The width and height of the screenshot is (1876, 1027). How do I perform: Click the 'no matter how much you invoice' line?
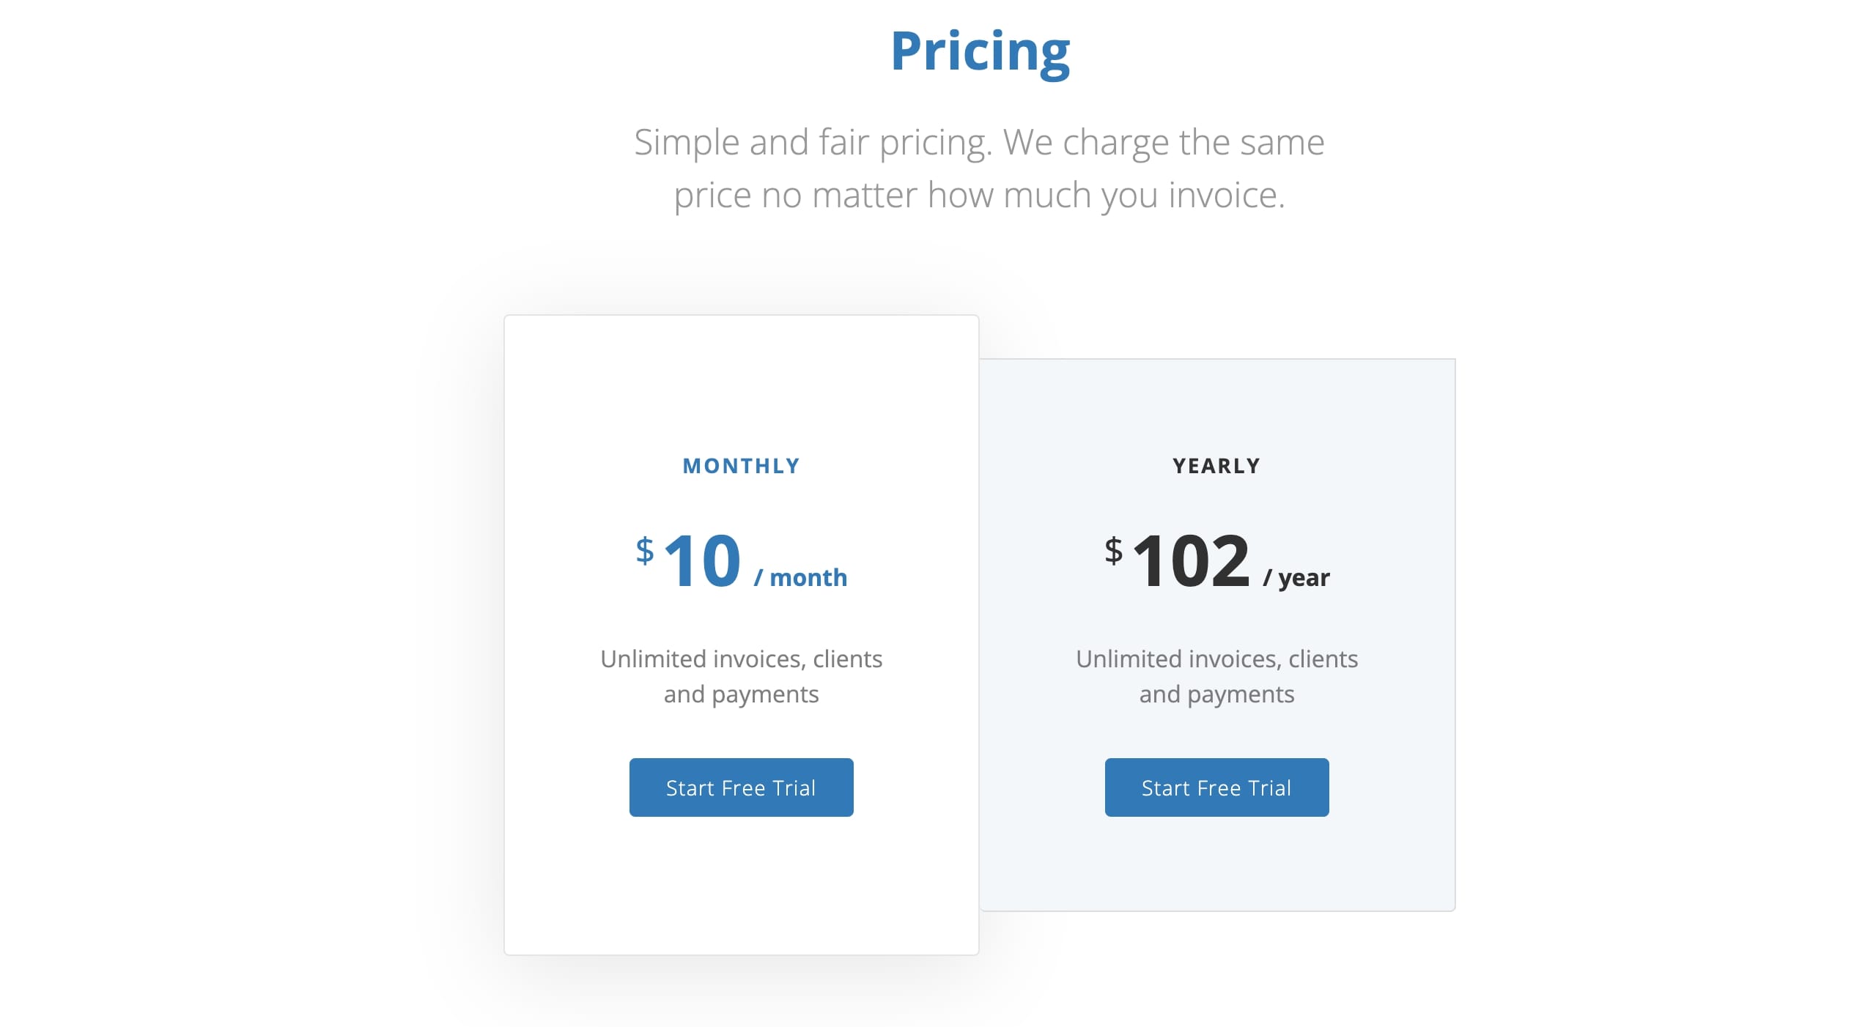pos(980,194)
